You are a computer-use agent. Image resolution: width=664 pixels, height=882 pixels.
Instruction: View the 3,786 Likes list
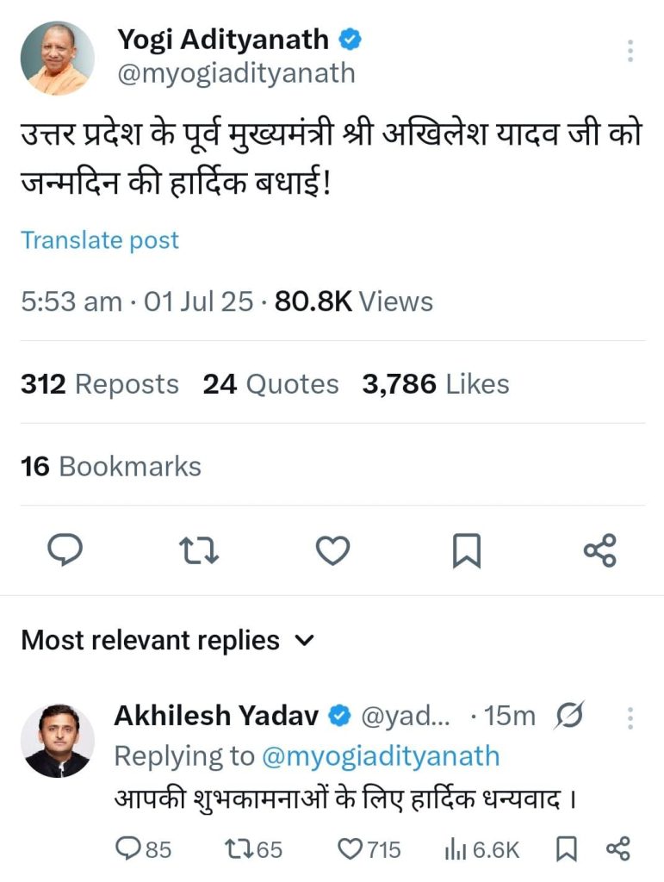435,384
